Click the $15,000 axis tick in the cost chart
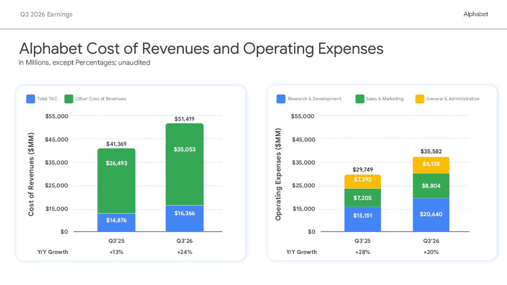The height and width of the screenshot is (285, 507). click(57, 209)
